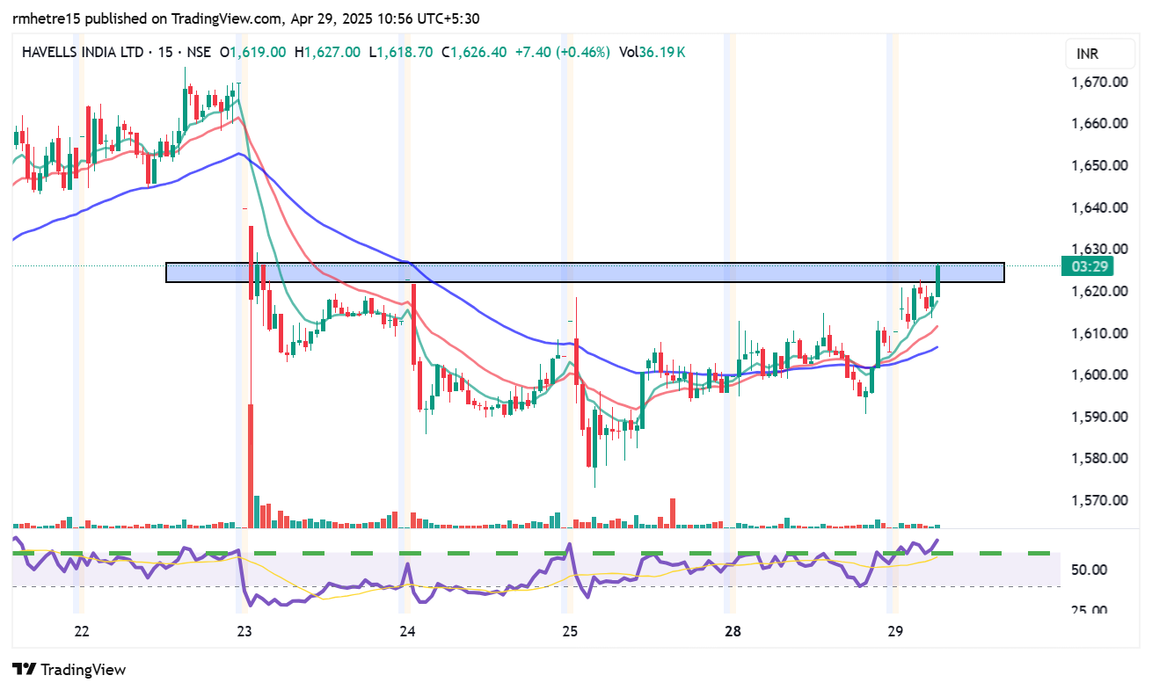Click the 1,610.00 price axis label

(1099, 332)
